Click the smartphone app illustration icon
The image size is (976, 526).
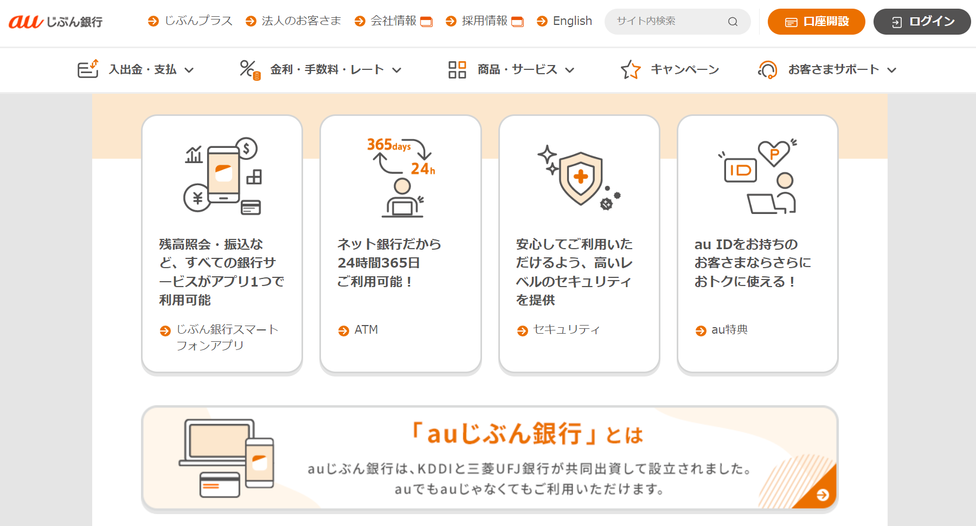pyautogui.click(x=222, y=176)
